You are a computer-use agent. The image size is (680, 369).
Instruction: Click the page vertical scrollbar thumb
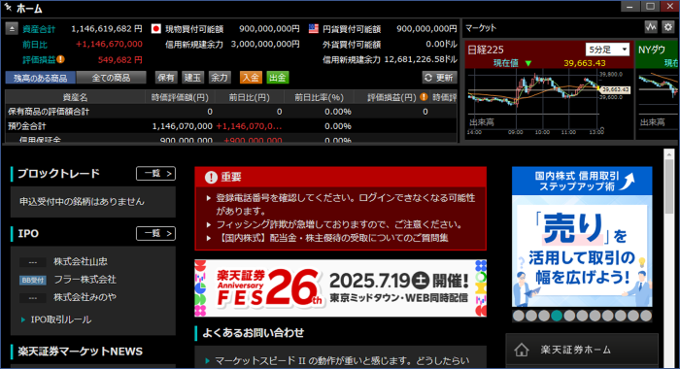pyautogui.click(x=668, y=186)
